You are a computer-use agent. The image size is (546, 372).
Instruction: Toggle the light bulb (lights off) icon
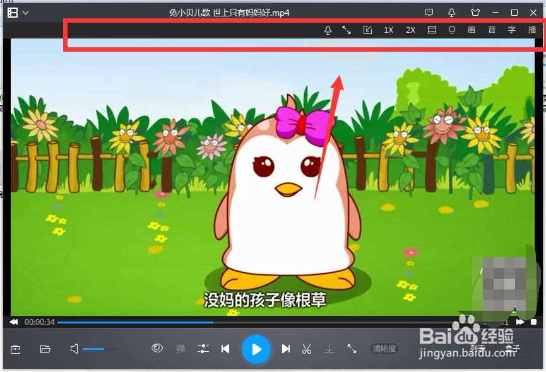click(452, 30)
